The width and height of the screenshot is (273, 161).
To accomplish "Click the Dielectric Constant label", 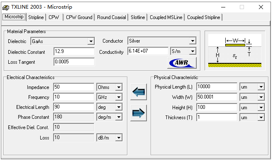I will 27,52.
